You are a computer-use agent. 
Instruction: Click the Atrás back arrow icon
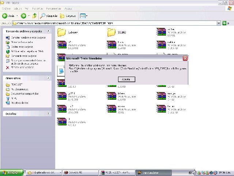(5, 16)
